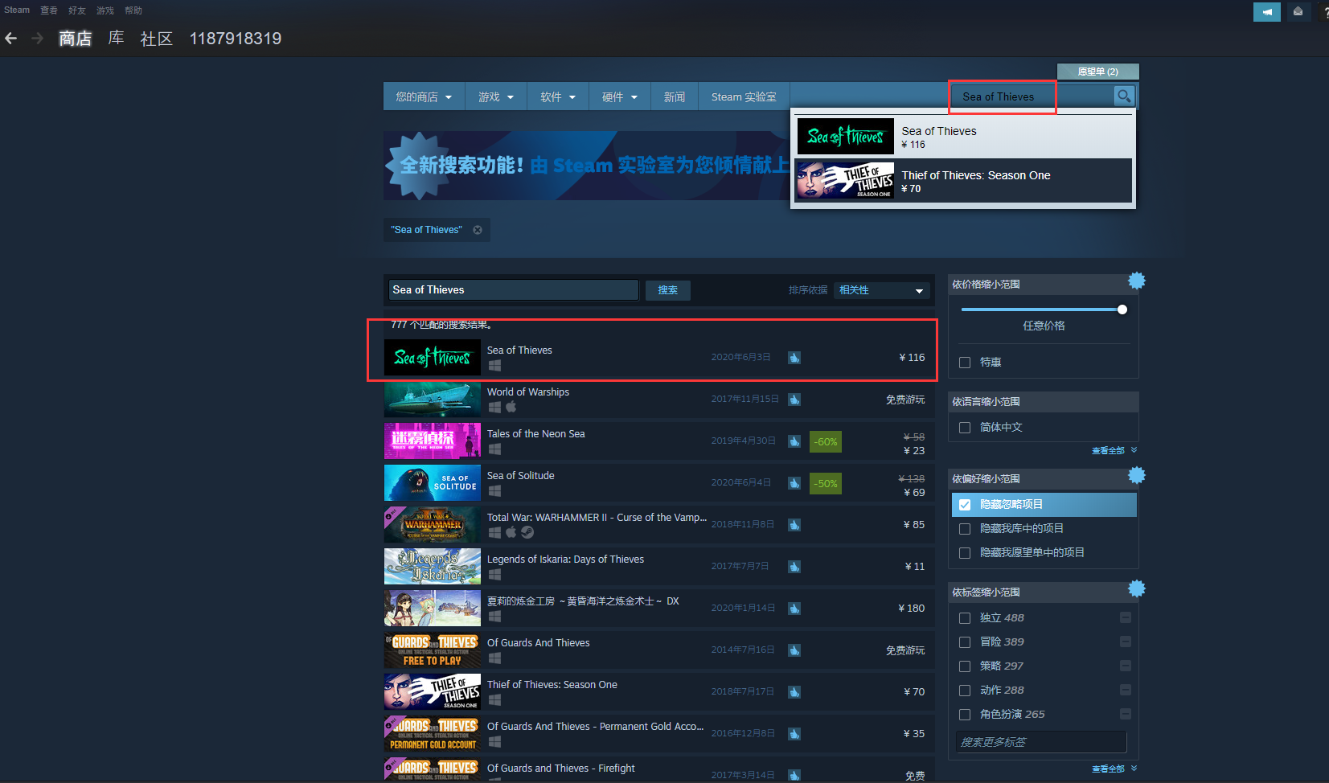Click wishlist icon on Total War: WARHAMMER II row
Viewport: 1329px width, 783px height.
pyautogui.click(x=794, y=525)
